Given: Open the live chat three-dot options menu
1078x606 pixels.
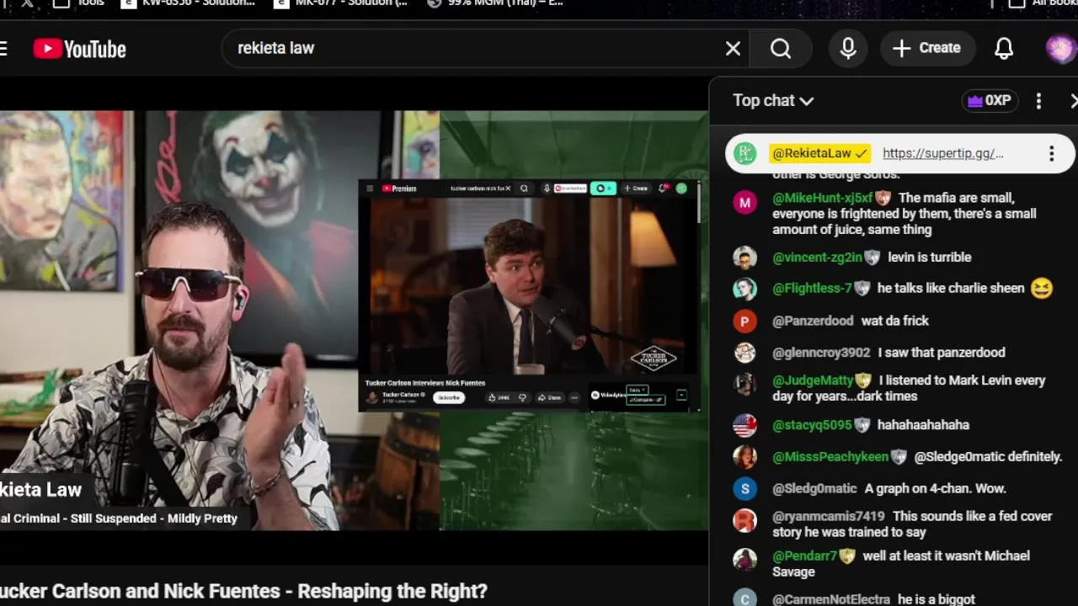Looking at the screenshot, I should coord(1038,101).
